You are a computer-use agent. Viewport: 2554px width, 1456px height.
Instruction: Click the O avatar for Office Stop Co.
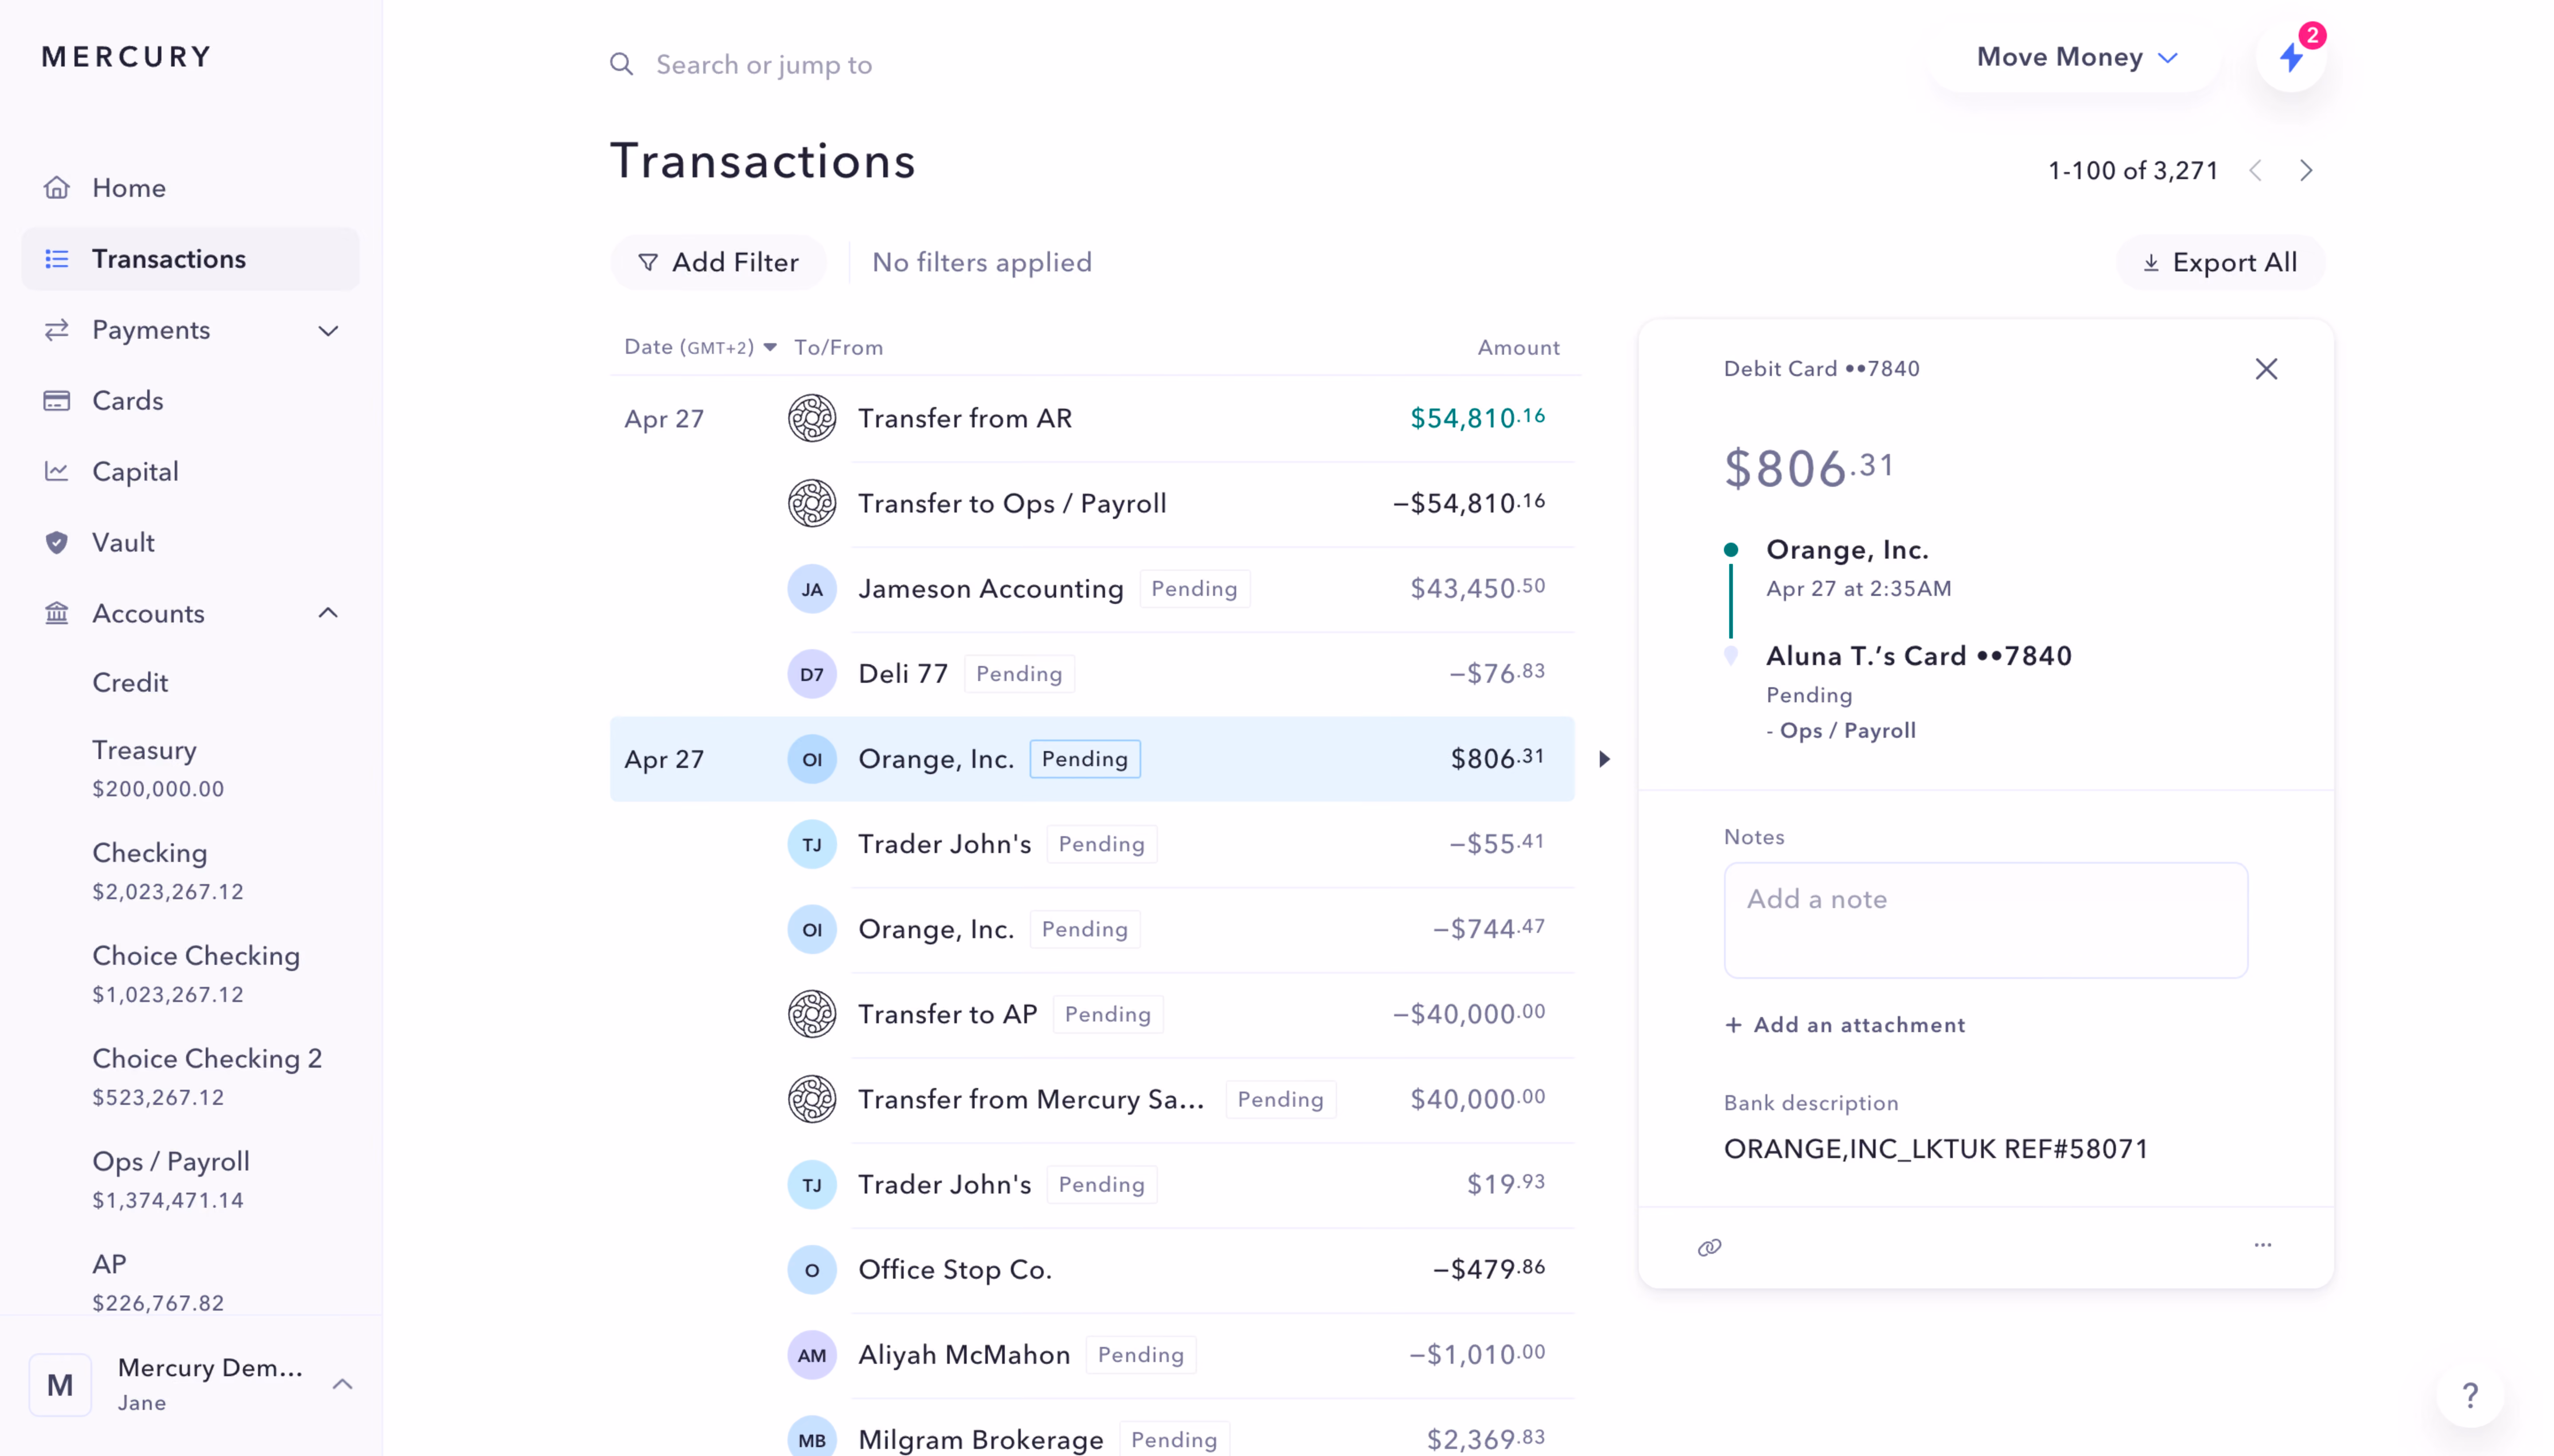coord(812,1270)
